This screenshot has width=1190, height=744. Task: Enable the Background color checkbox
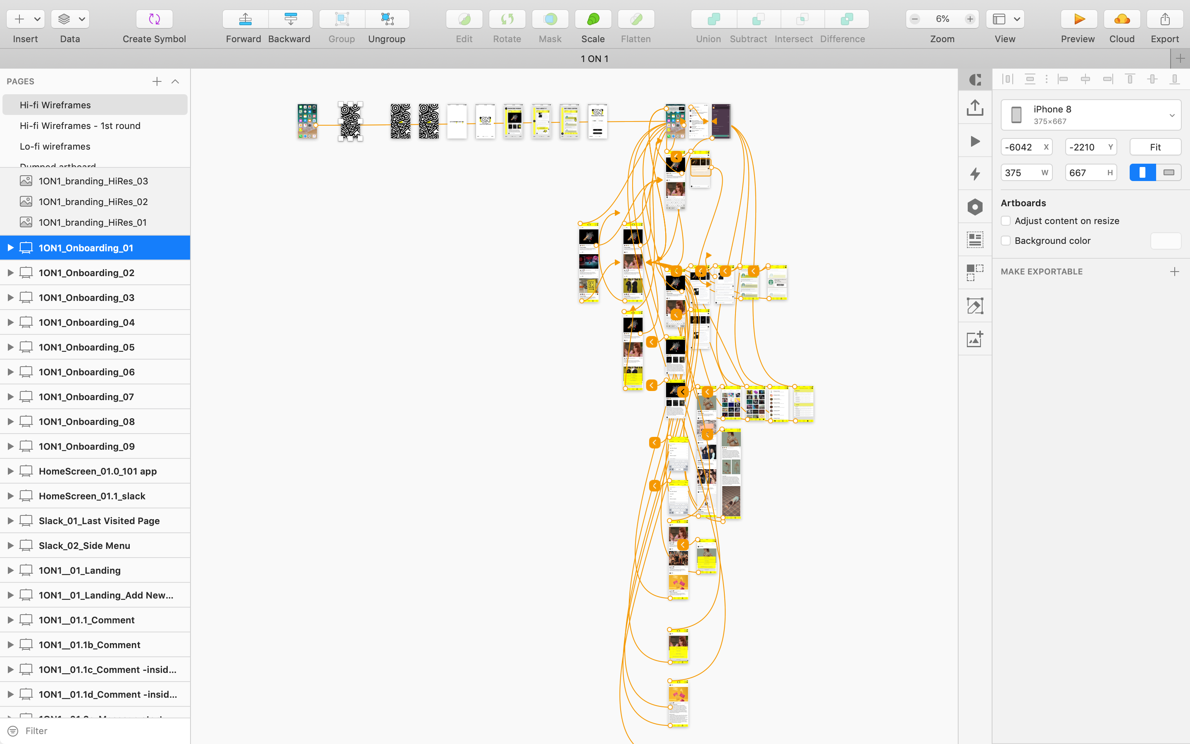point(1006,241)
